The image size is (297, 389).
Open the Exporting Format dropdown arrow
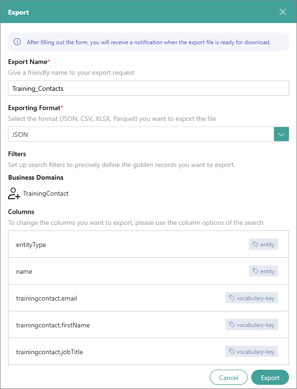click(281, 134)
